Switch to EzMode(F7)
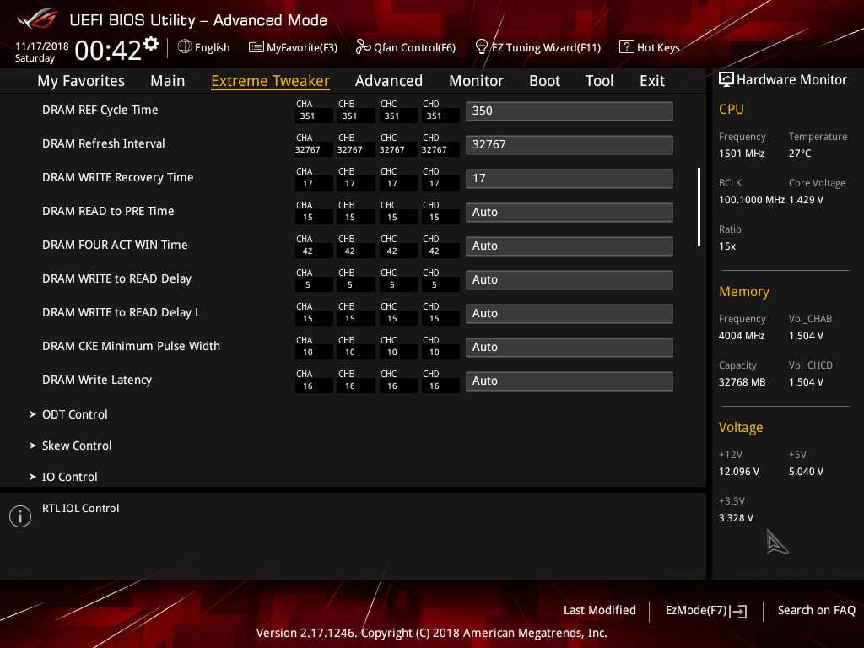 pos(705,610)
